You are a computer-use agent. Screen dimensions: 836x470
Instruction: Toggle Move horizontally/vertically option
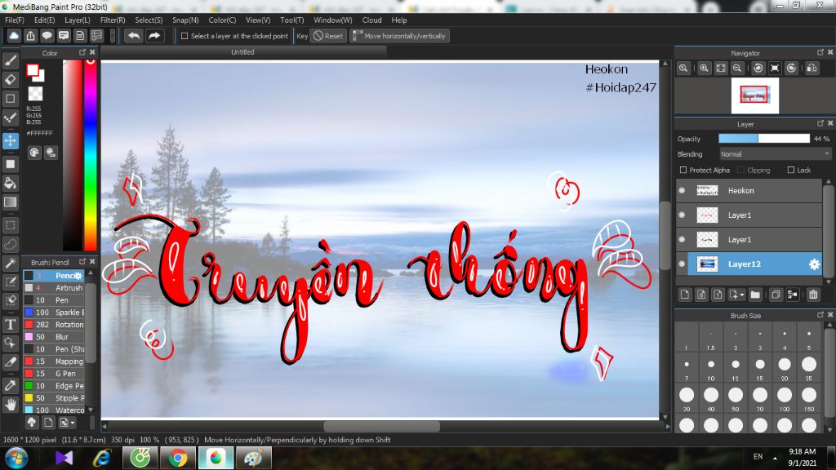[x=400, y=36]
